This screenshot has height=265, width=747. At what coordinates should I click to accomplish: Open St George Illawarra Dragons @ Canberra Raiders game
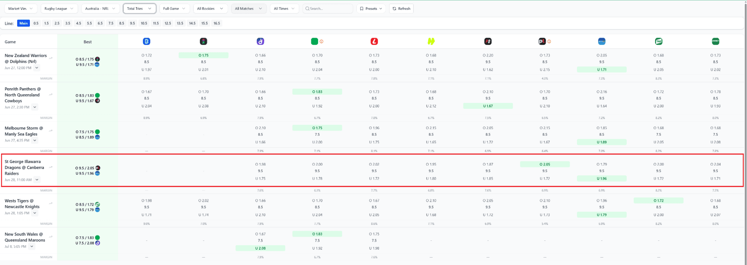pos(24,167)
